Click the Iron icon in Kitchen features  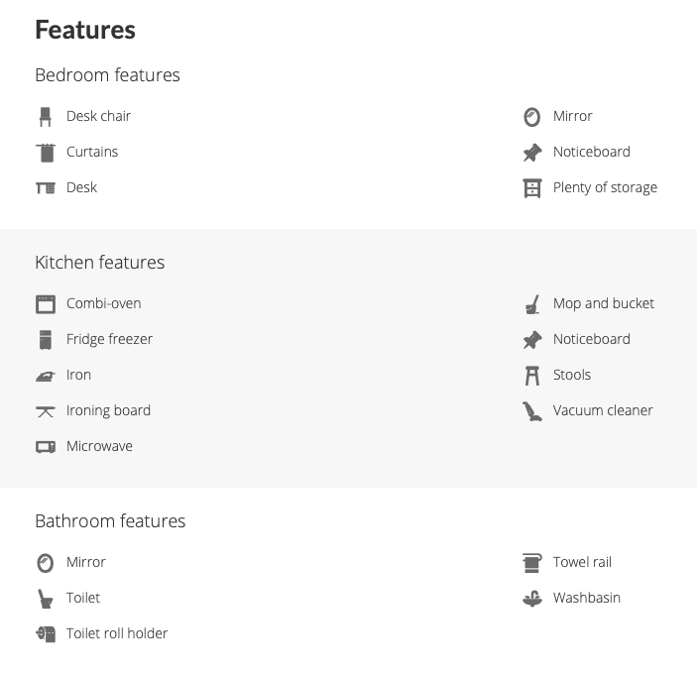coord(46,377)
